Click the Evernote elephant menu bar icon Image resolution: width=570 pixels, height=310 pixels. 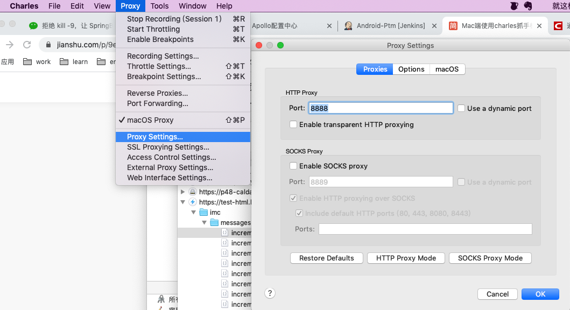coord(528,6)
